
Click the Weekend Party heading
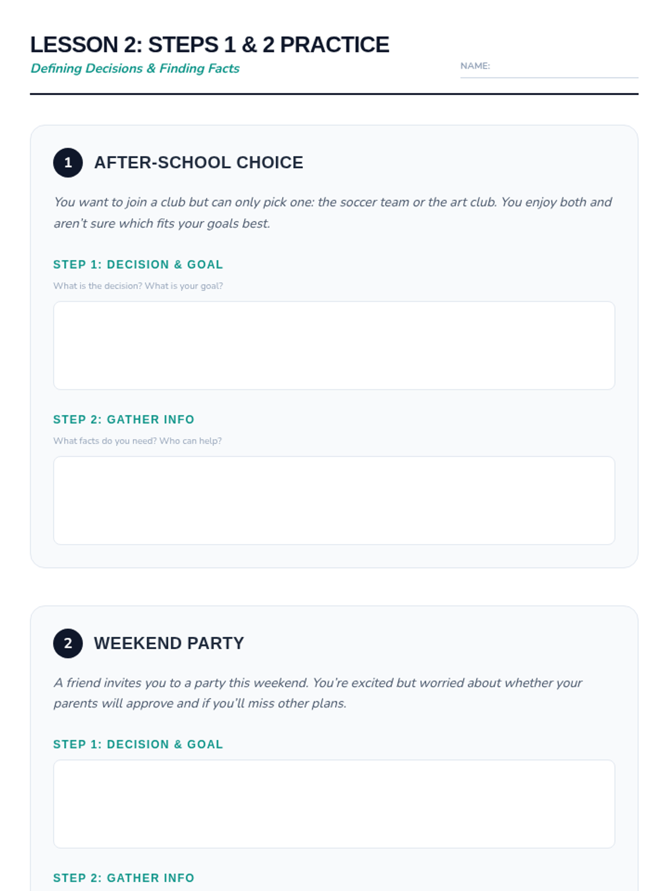[169, 643]
